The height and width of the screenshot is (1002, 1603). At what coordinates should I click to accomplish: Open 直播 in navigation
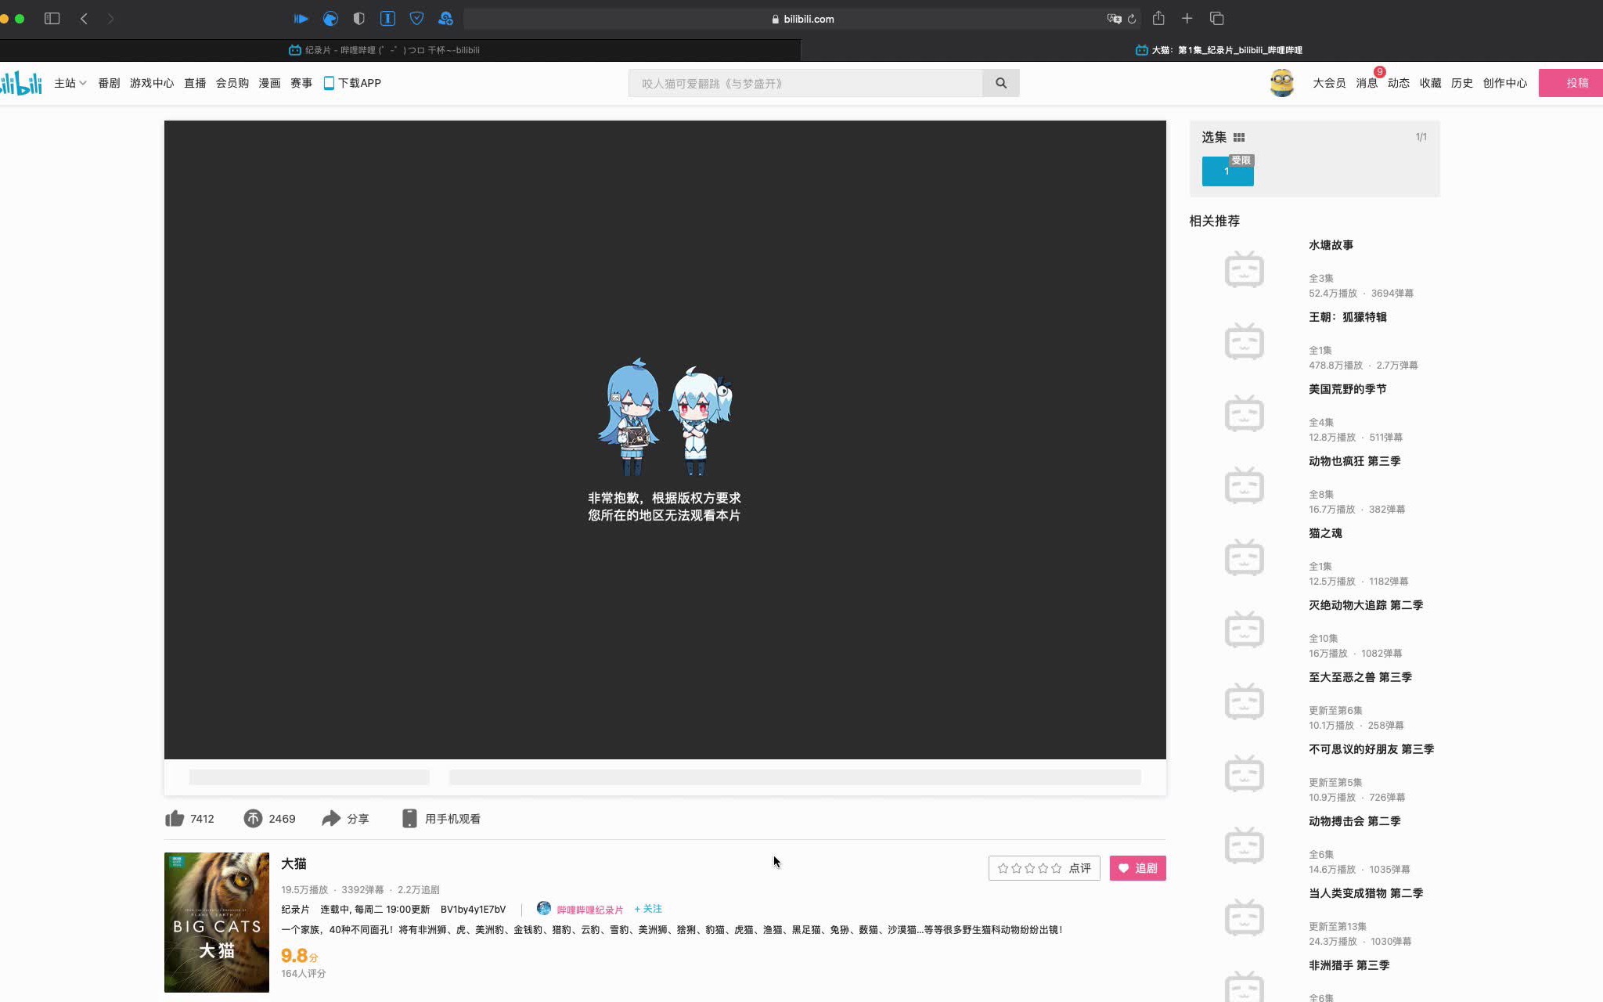(x=195, y=83)
